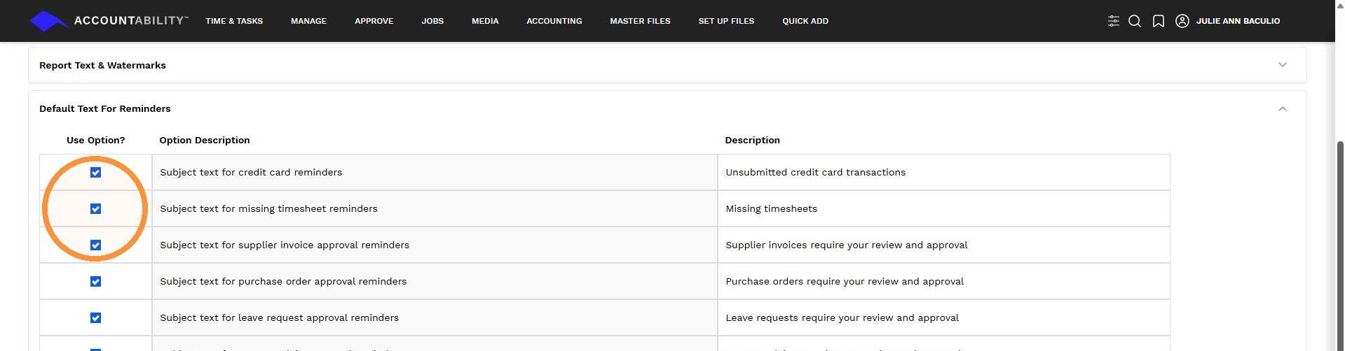
Task: Open the bookmarks icon
Action: (x=1159, y=21)
